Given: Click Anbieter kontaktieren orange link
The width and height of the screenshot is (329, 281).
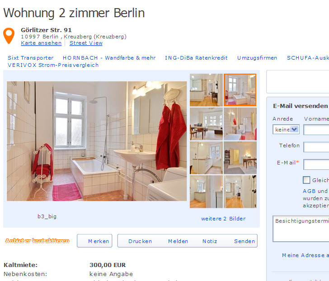Looking at the screenshot, I should (37, 241).
